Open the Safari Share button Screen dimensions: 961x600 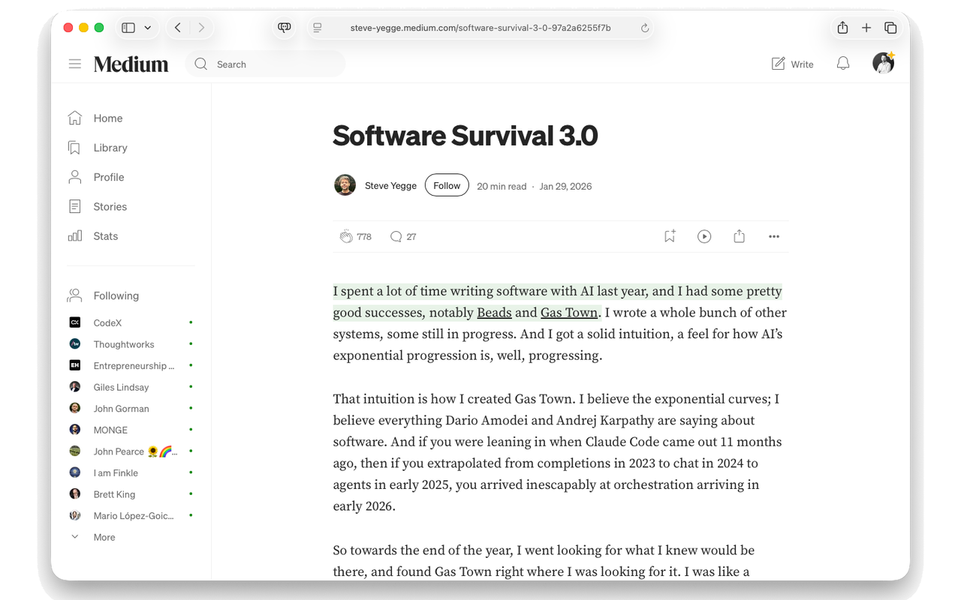point(842,28)
